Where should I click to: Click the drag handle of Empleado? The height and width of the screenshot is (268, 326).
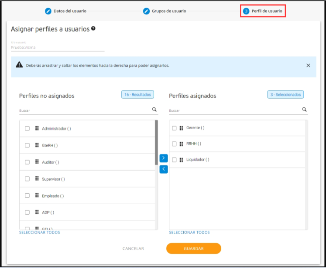[37, 195]
